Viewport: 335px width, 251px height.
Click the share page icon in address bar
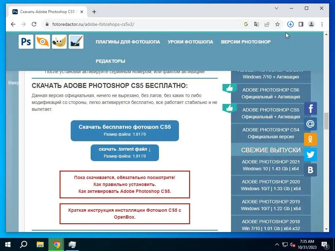click(x=267, y=24)
